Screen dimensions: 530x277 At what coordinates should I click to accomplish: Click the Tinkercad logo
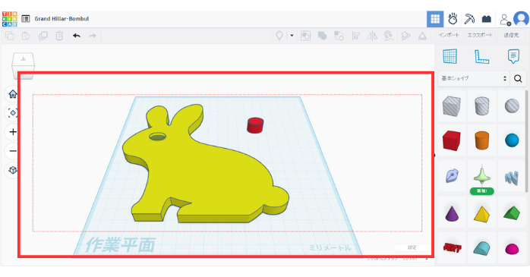(x=9, y=19)
